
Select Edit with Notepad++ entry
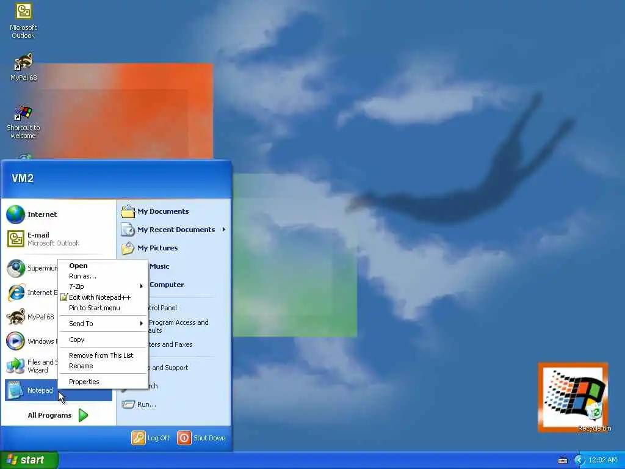point(103,297)
